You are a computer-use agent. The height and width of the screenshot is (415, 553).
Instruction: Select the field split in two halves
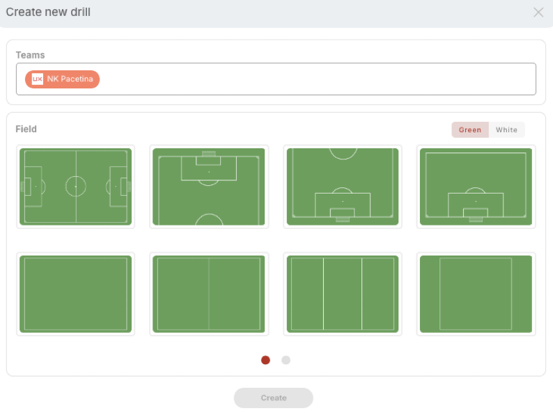[x=209, y=294]
